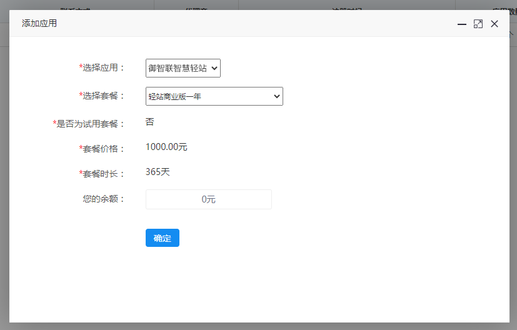Click the 套餐时长 label

(104, 174)
